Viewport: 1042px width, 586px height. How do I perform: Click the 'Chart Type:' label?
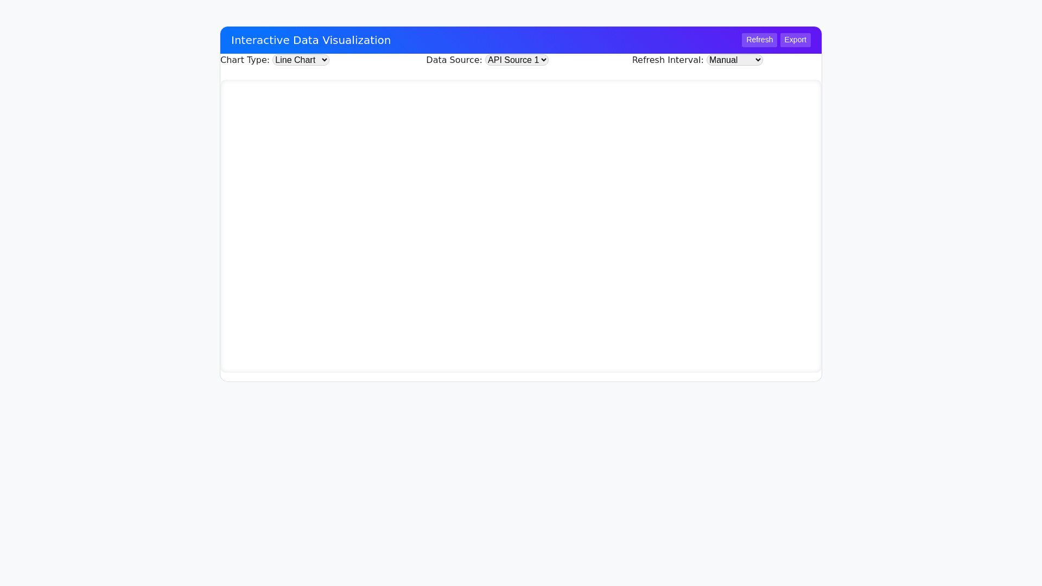245,60
